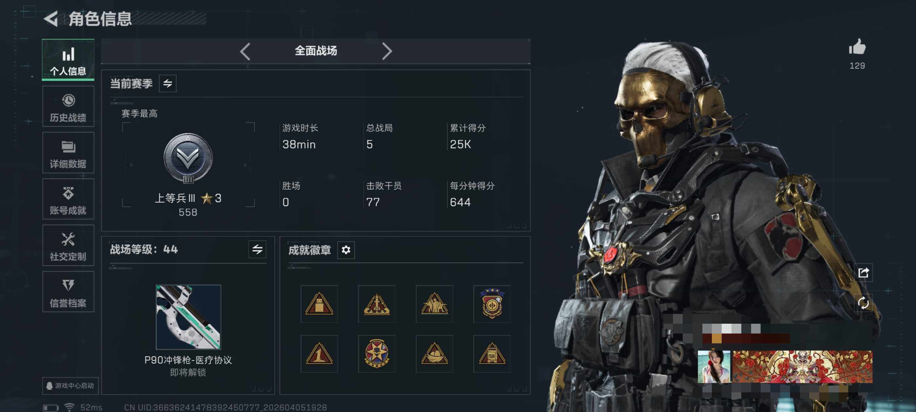Open the 成就徽章 settings gear
Screen dimensions: 916x412
point(346,250)
